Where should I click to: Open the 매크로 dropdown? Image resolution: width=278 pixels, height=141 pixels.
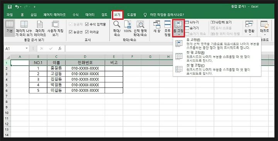[x=264, y=28]
